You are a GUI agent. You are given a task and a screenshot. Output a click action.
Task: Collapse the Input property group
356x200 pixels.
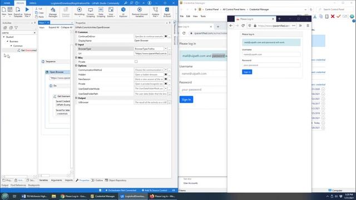coord(76,44)
